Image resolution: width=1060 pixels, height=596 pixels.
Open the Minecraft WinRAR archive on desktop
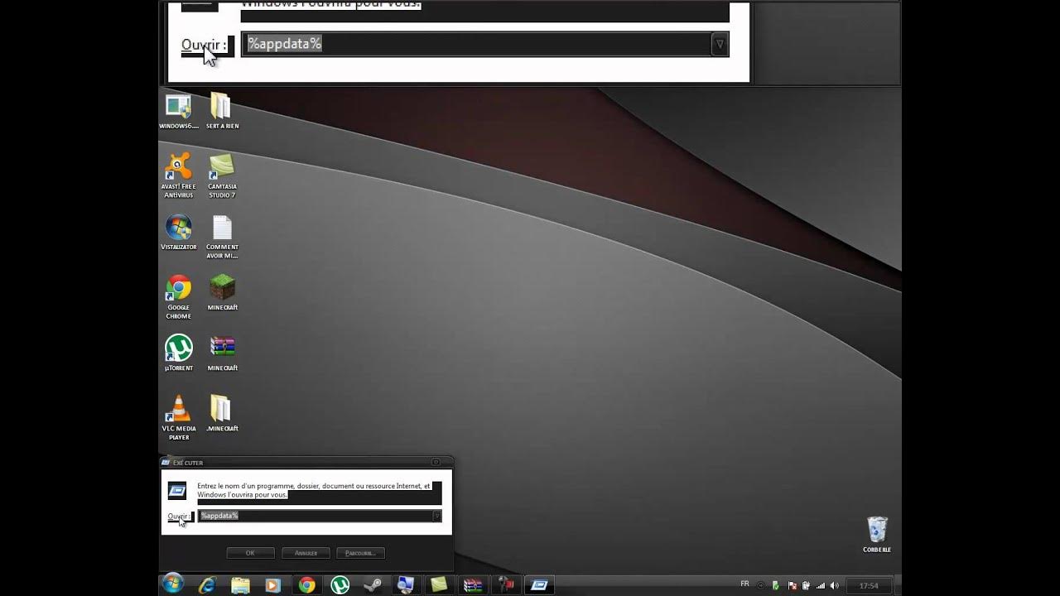(x=222, y=353)
